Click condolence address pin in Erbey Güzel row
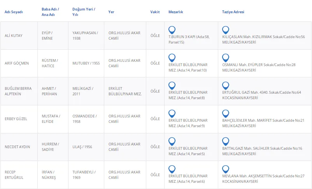The height and width of the screenshot is (189, 312). click(x=225, y=114)
